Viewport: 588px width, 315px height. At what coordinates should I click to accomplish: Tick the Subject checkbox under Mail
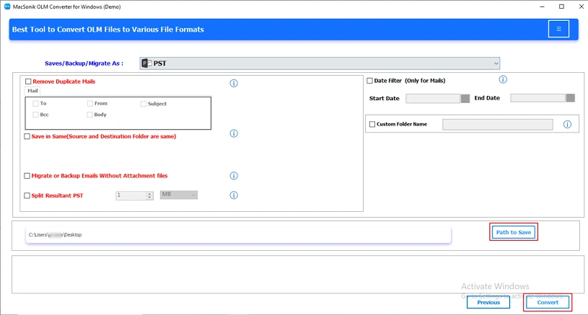click(144, 104)
